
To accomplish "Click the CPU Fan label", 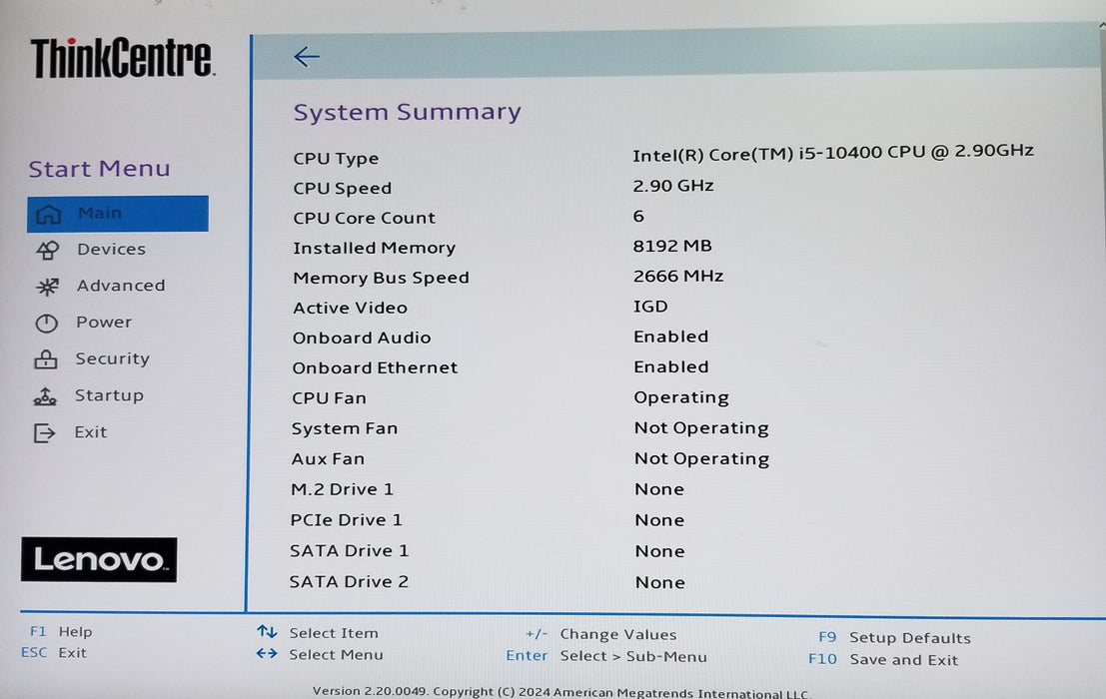I will [x=329, y=398].
